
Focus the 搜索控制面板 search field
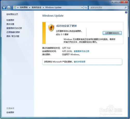pyautogui.click(x=107, y=8)
